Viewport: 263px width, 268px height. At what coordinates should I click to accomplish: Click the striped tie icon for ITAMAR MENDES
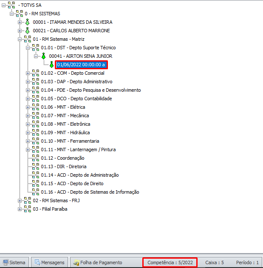pos(27,22)
